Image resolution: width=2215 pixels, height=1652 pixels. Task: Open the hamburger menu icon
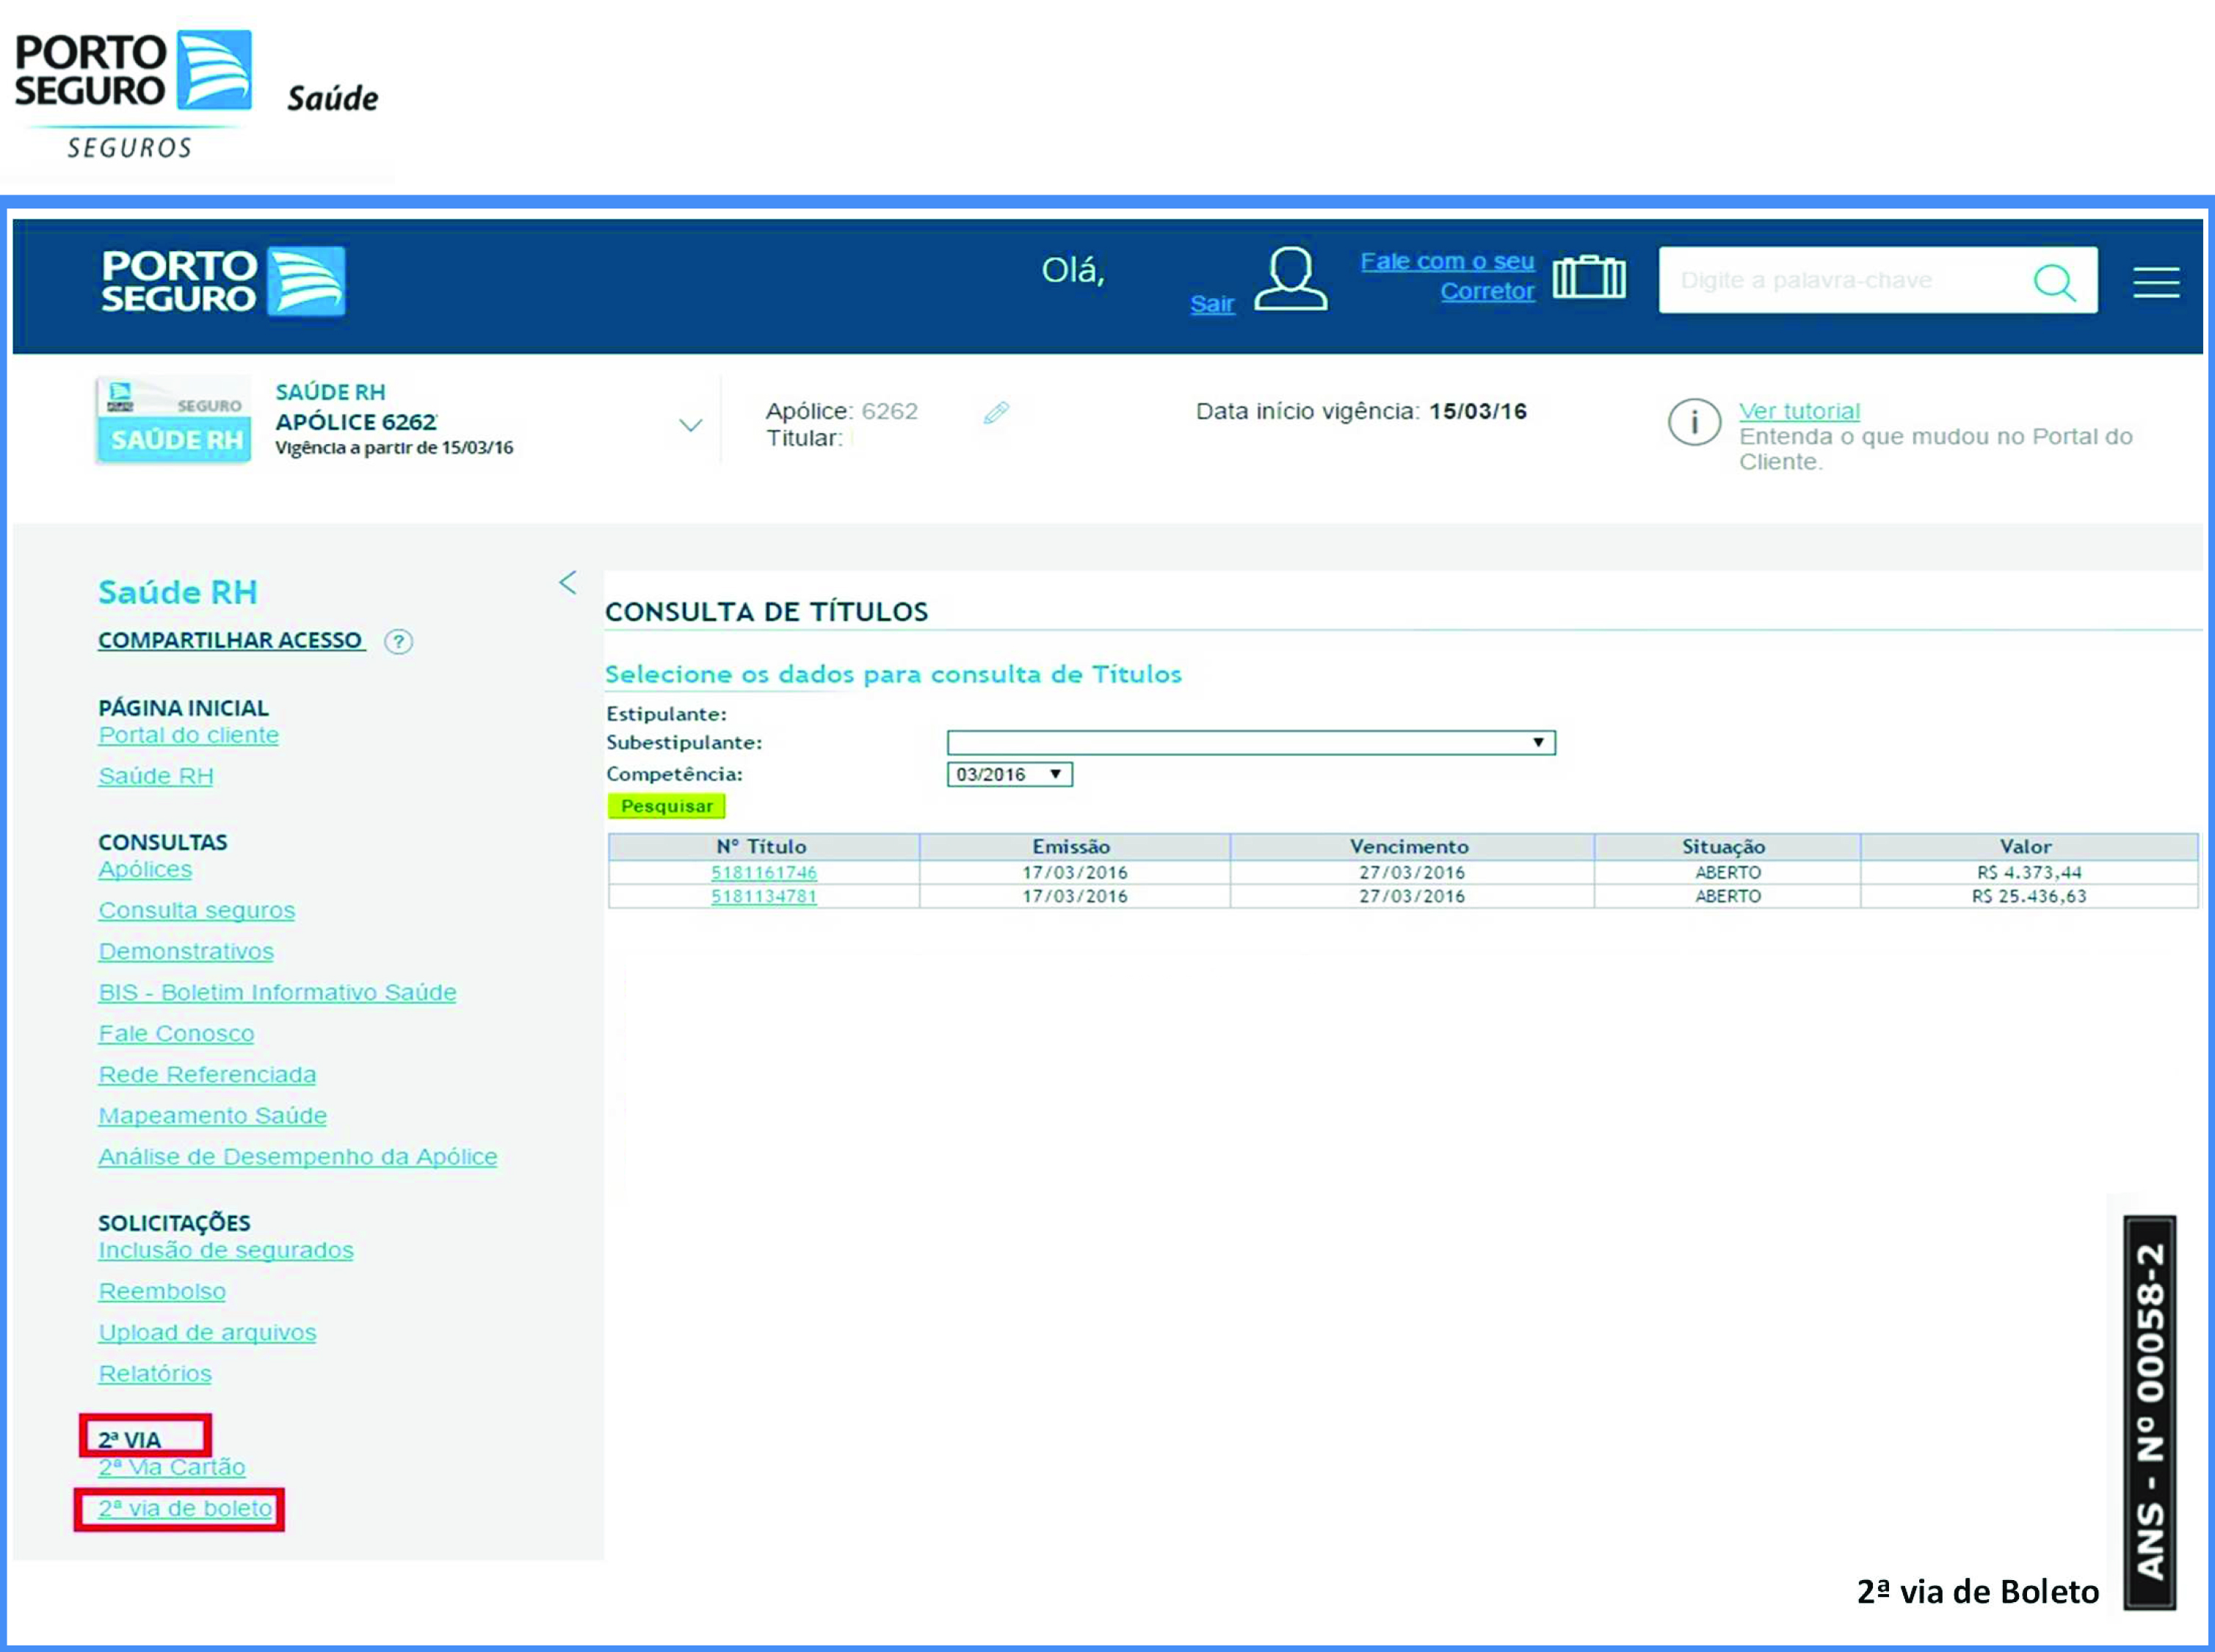(2156, 282)
